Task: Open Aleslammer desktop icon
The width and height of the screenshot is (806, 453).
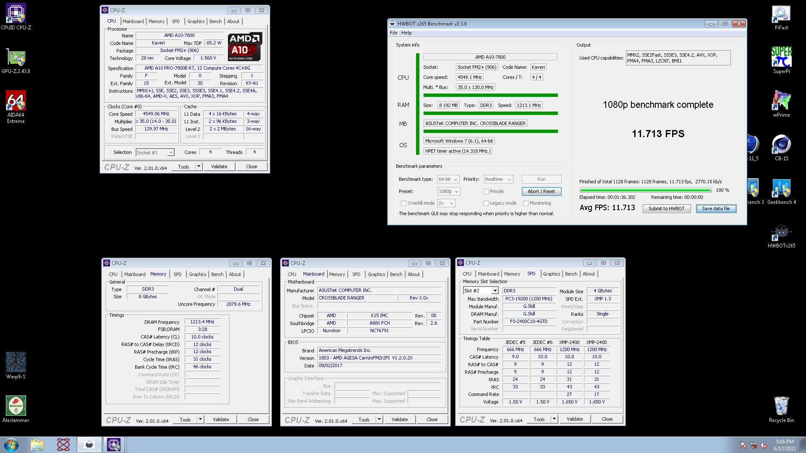Action: (16, 409)
